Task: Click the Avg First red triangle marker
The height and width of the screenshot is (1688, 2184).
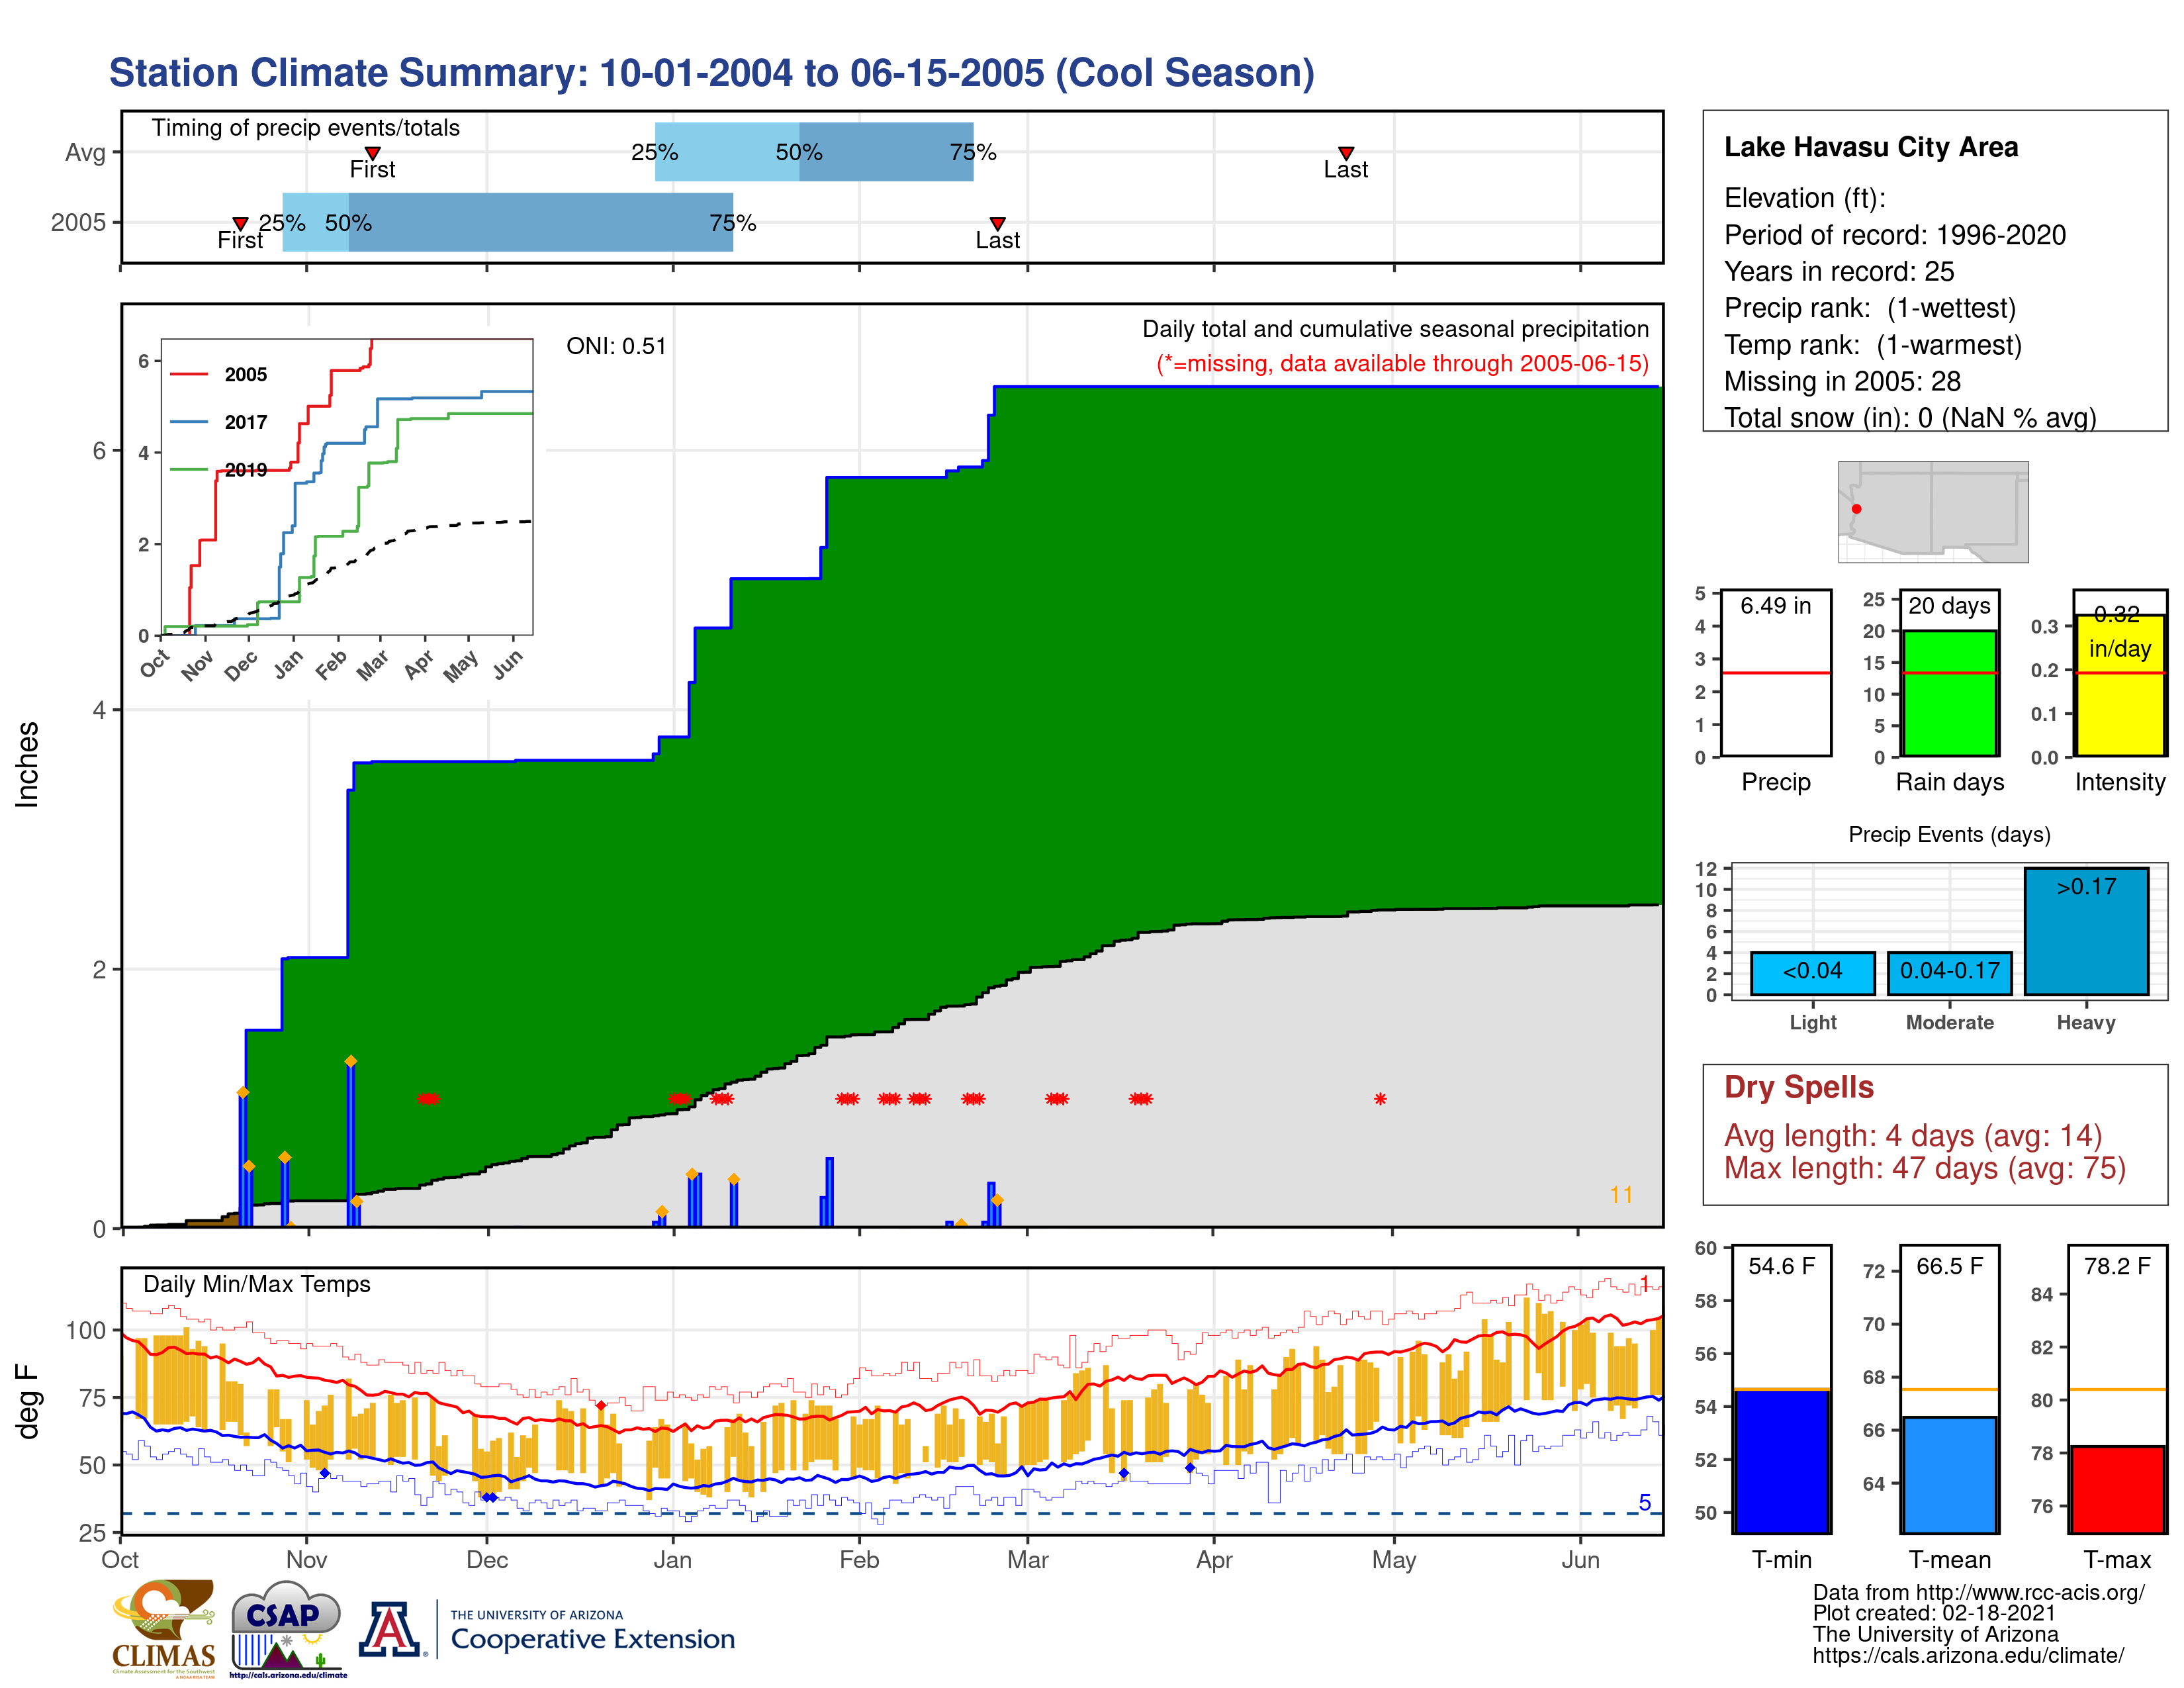Action: pyautogui.click(x=372, y=153)
